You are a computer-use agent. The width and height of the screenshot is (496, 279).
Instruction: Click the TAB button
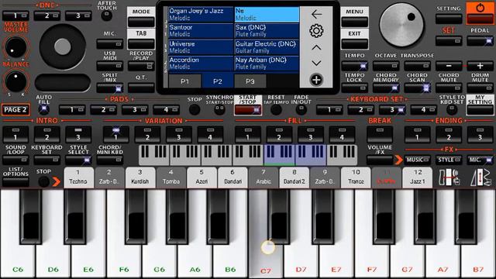pyautogui.click(x=141, y=43)
